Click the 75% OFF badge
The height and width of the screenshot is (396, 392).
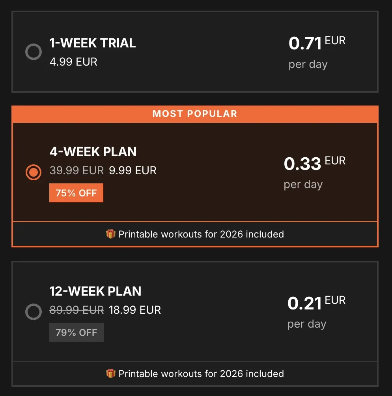click(76, 193)
